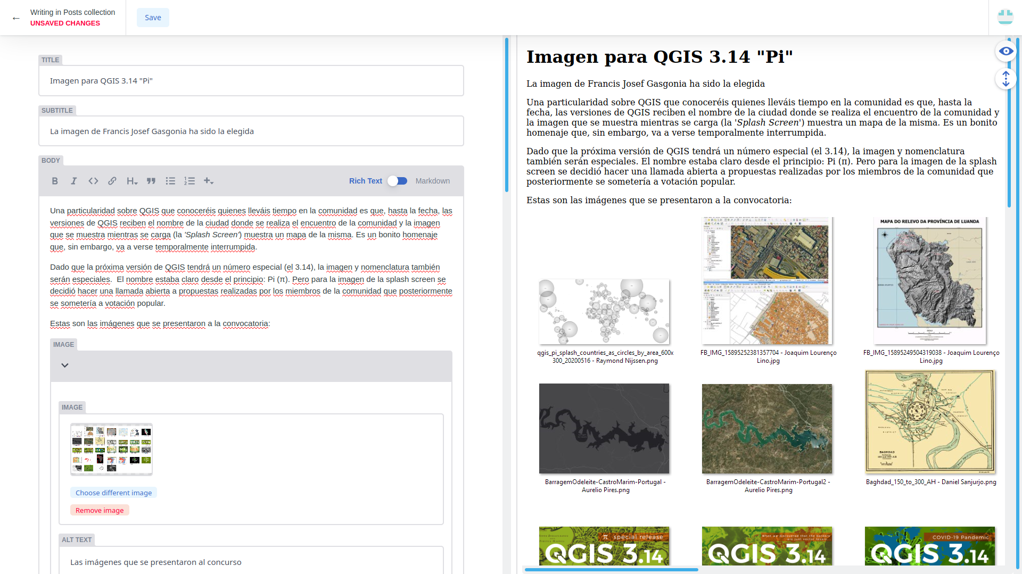This screenshot has height=574, width=1022.
Task: Apply bold formatting in body toolbar
Action: point(55,181)
